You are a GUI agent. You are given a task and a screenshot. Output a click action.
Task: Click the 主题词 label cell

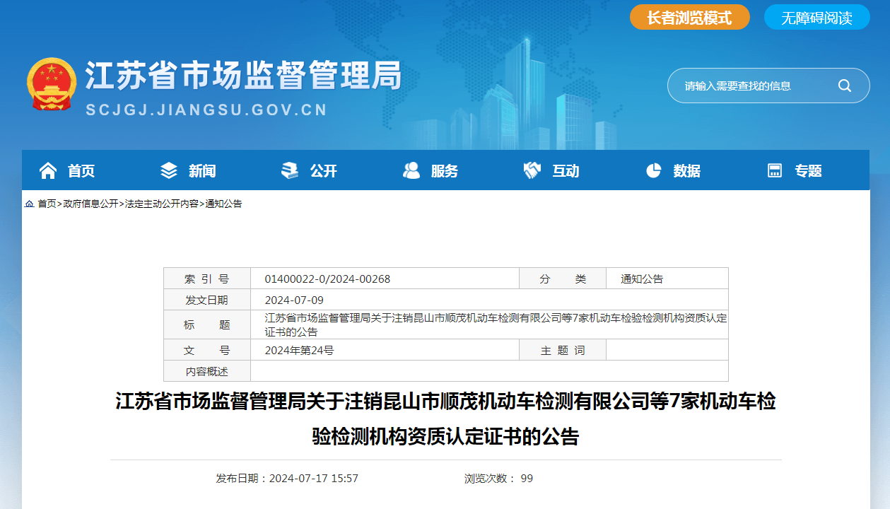(563, 350)
